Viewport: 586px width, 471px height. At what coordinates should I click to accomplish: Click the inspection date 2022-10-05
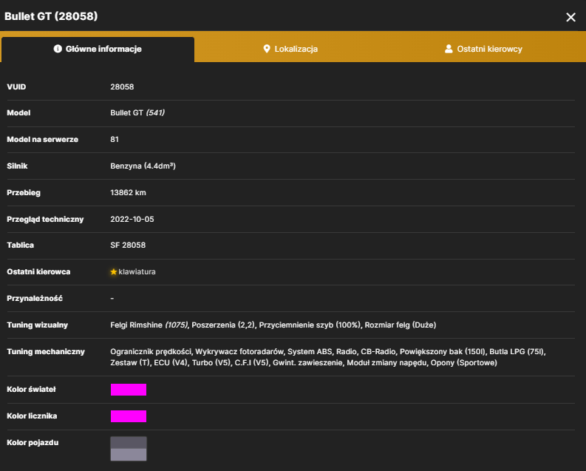[132, 219]
